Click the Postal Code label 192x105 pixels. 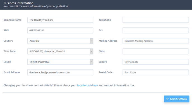105,72
